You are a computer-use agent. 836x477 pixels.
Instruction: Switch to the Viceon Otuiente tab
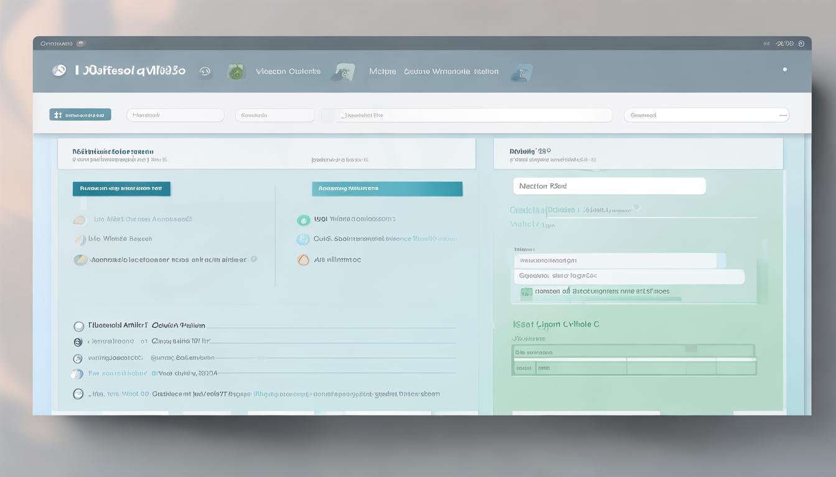click(x=288, y=71)
